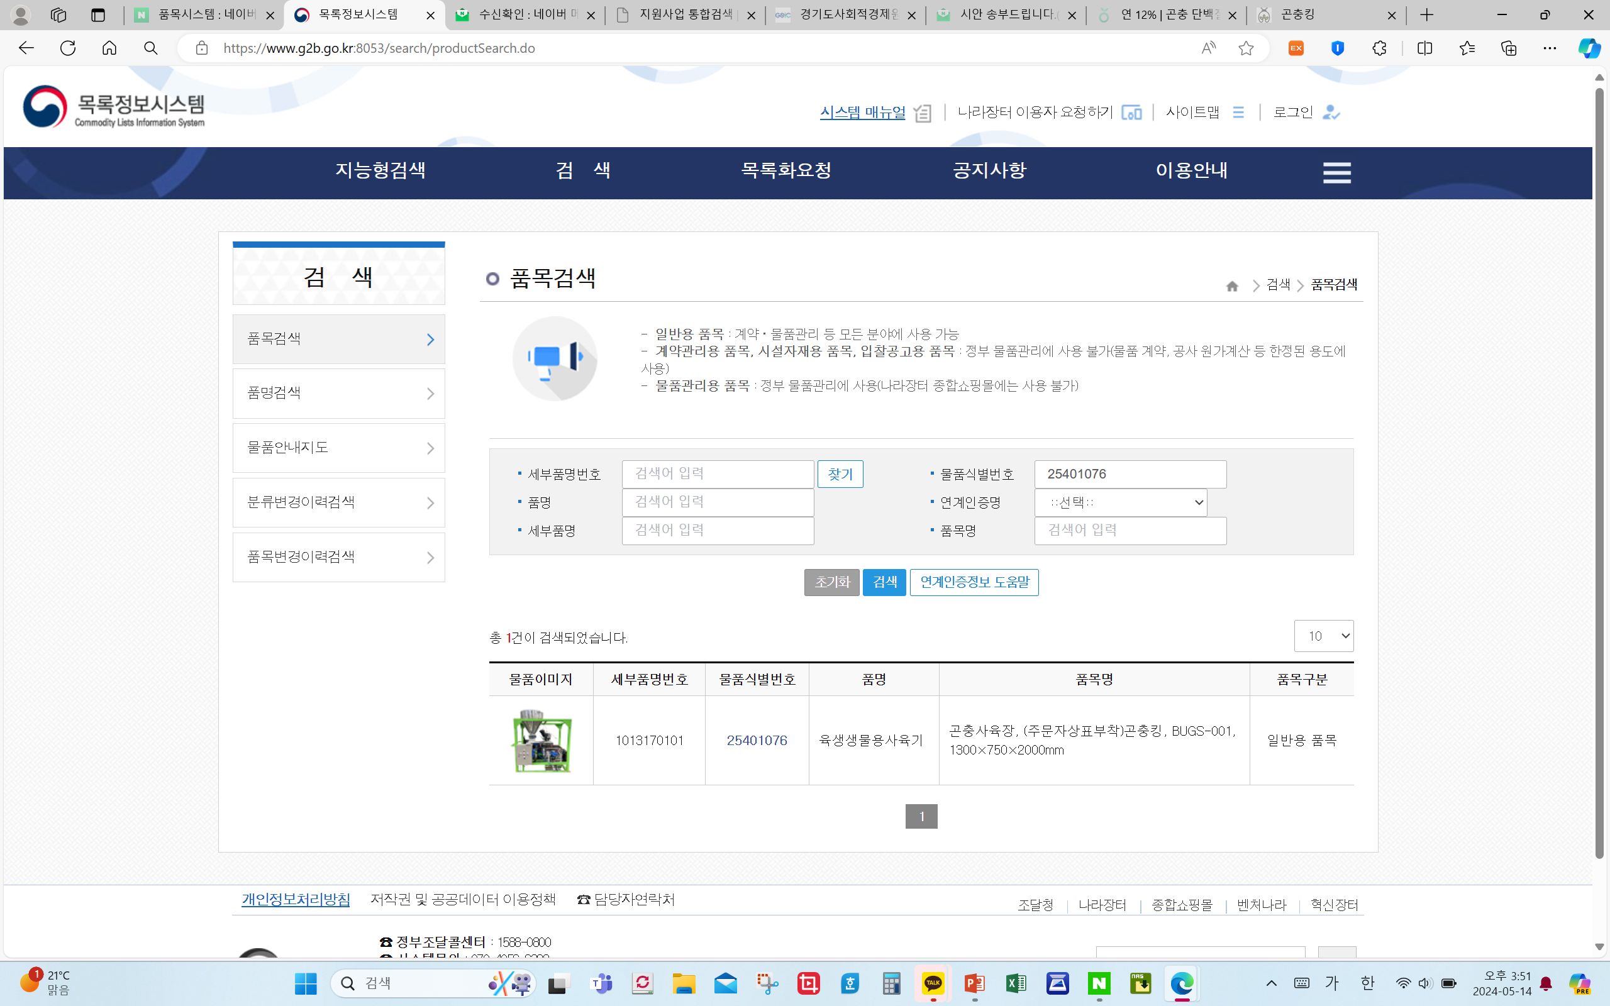Open 개인정보처리방침 footer link
Viewport: 1610px width, 1006px height.
[296, 900]
